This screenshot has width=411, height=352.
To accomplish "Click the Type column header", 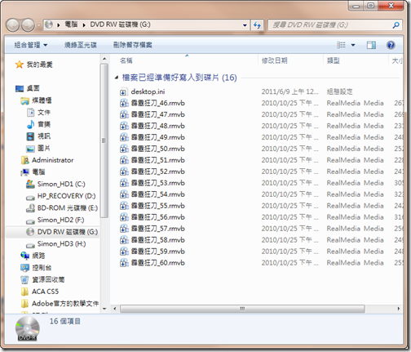I will (x=356, y=60).
